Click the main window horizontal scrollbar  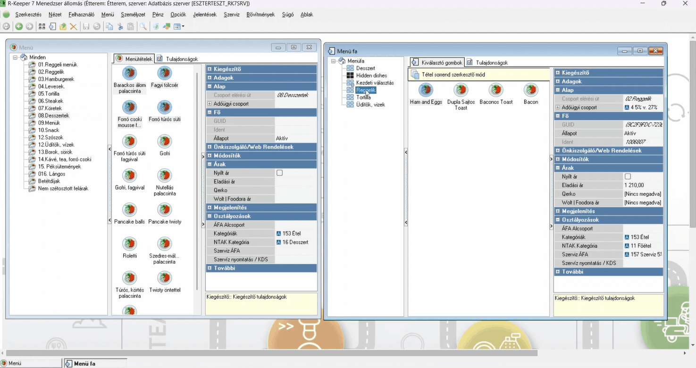tap(271, 353)
